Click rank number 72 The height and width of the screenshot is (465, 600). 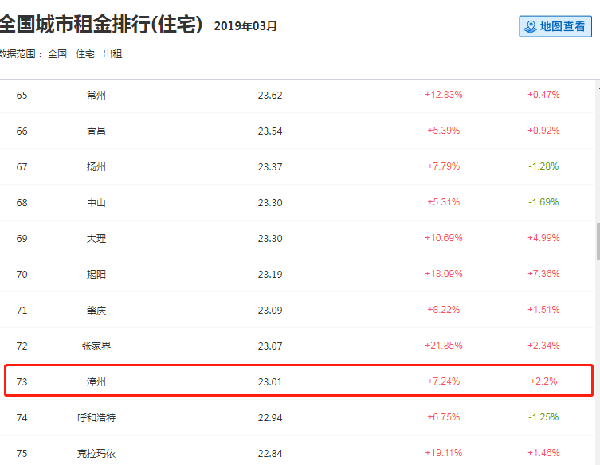click(22, 346)
